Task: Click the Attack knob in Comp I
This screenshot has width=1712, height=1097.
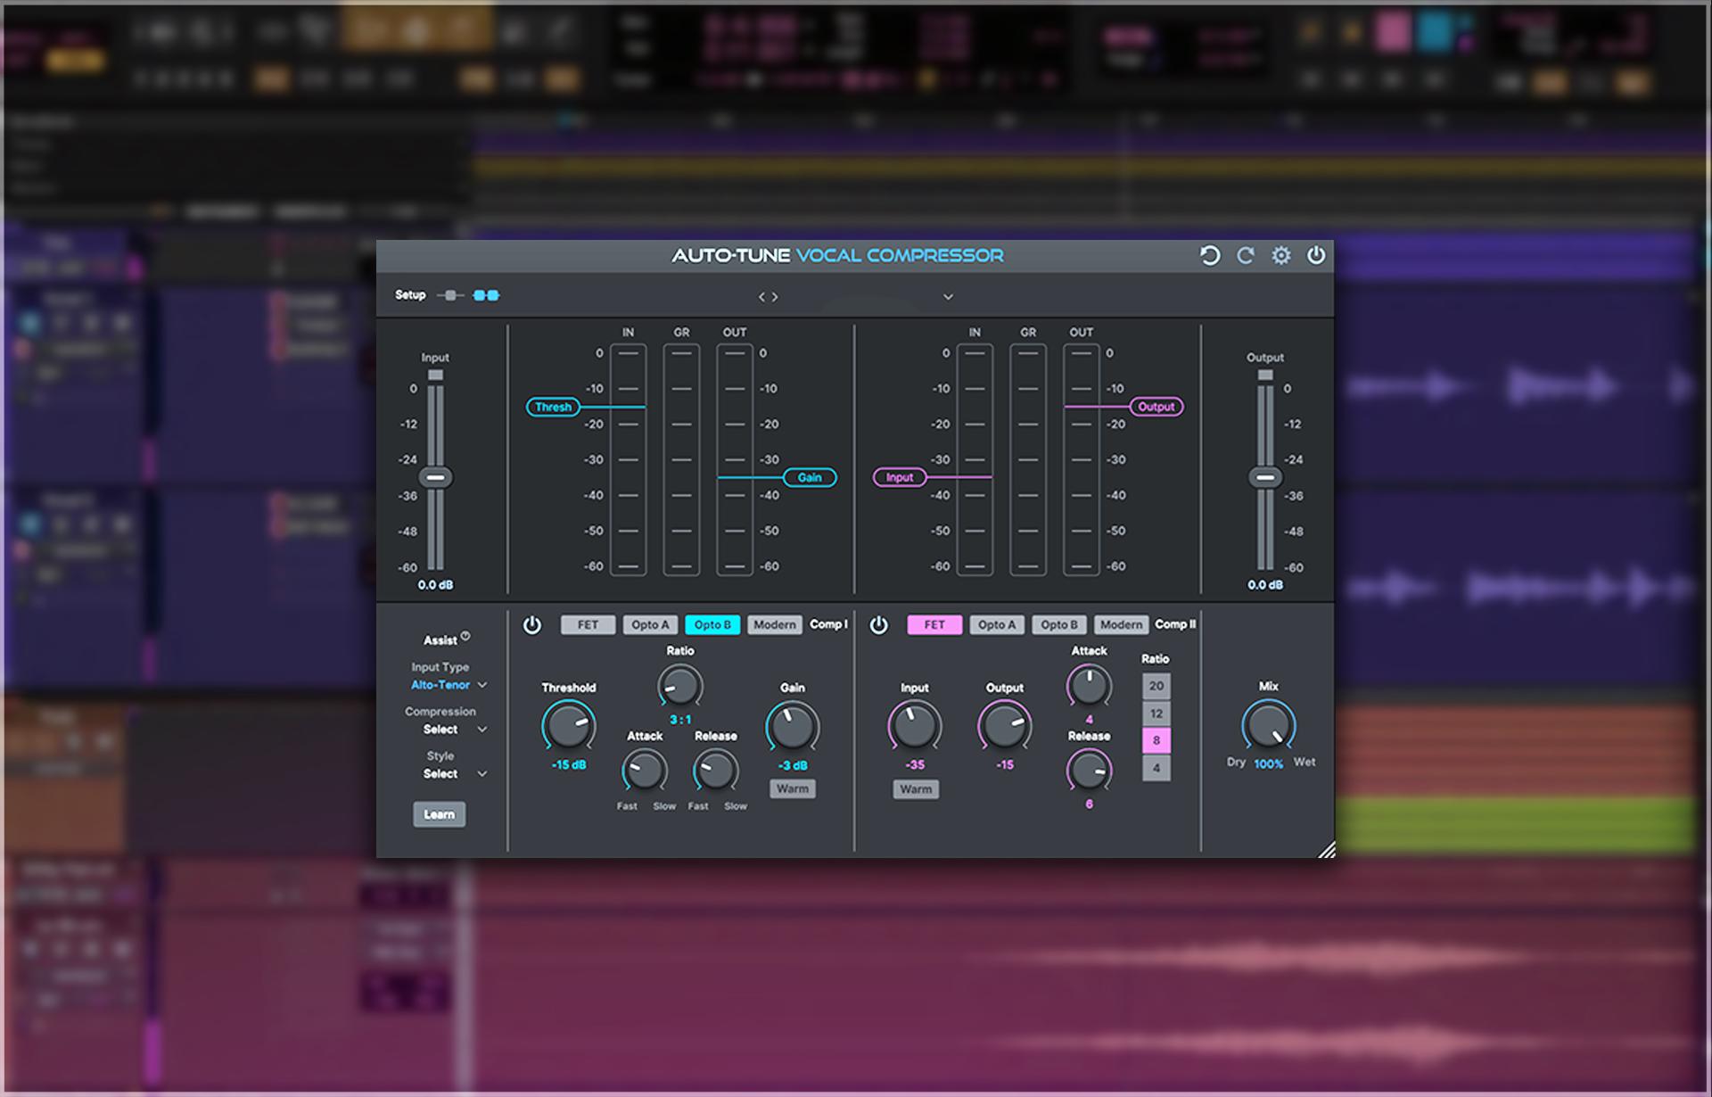Action: coord(645,771)
